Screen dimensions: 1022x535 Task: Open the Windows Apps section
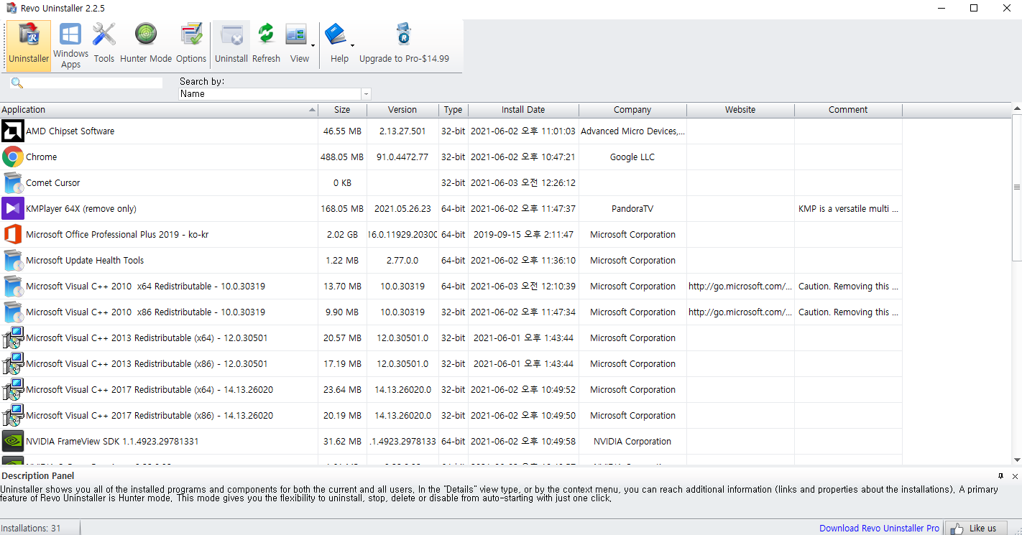[70, 46]
